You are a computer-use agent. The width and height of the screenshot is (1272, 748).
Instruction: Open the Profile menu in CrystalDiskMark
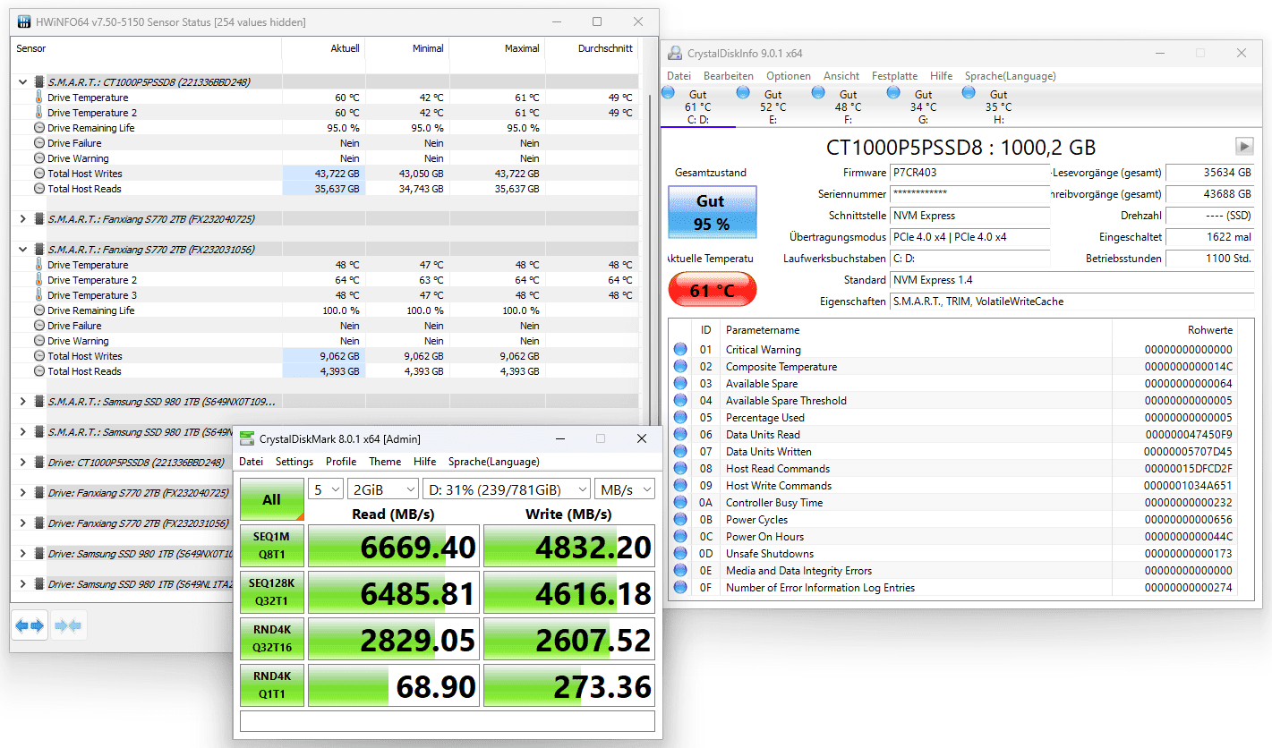tap(341, 462)
